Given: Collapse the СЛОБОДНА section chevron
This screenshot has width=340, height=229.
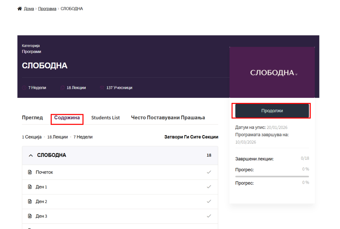Looking at the screenshot, I should (31, 155).
